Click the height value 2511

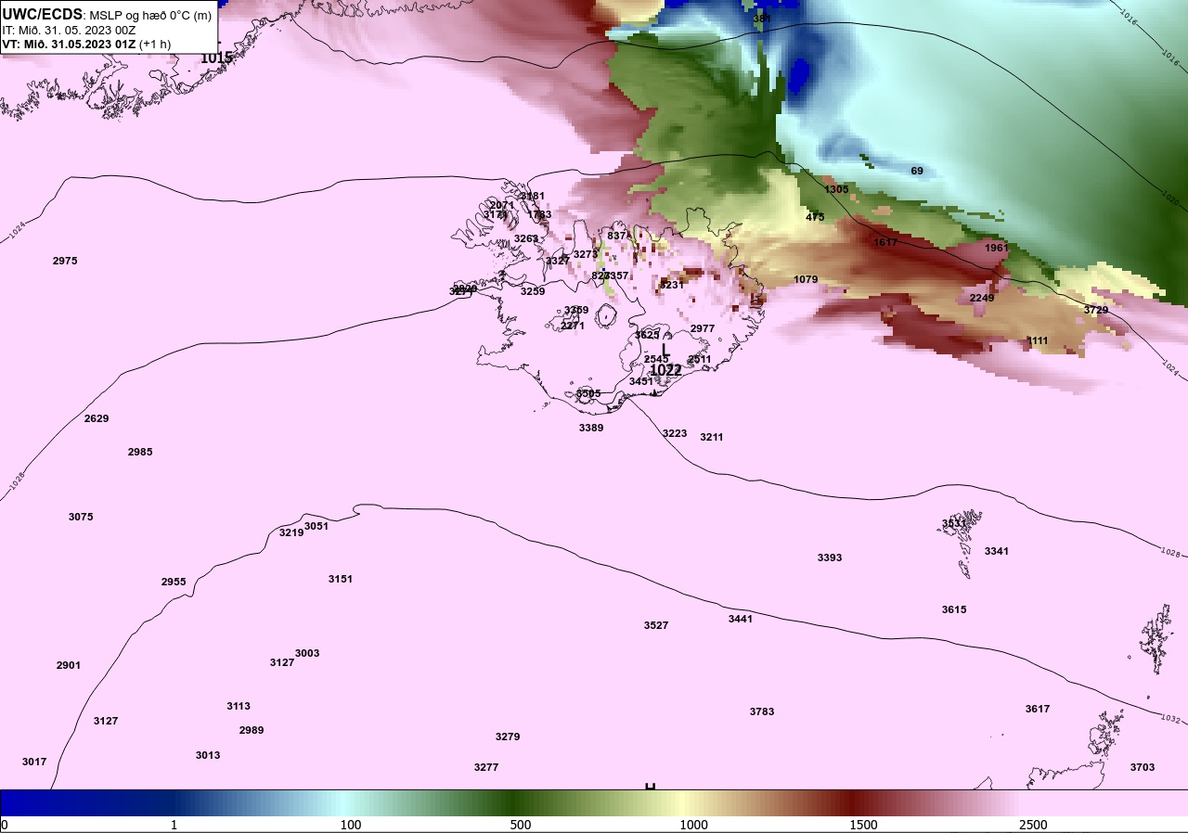(x=699, y=359)
